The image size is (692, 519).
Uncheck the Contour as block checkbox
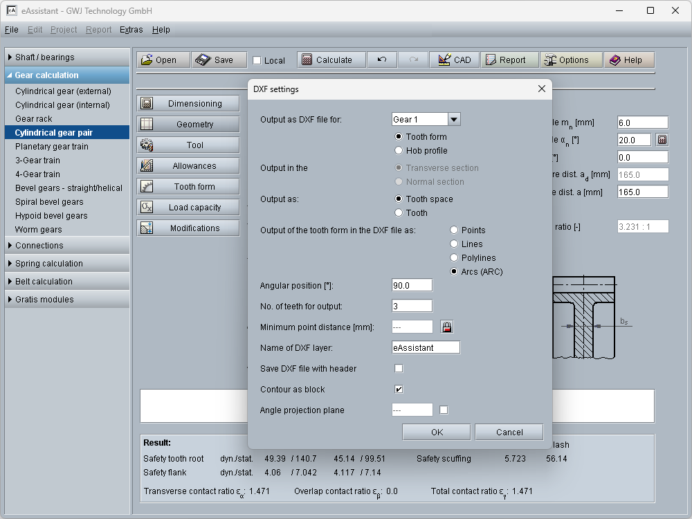coord(399,389)
